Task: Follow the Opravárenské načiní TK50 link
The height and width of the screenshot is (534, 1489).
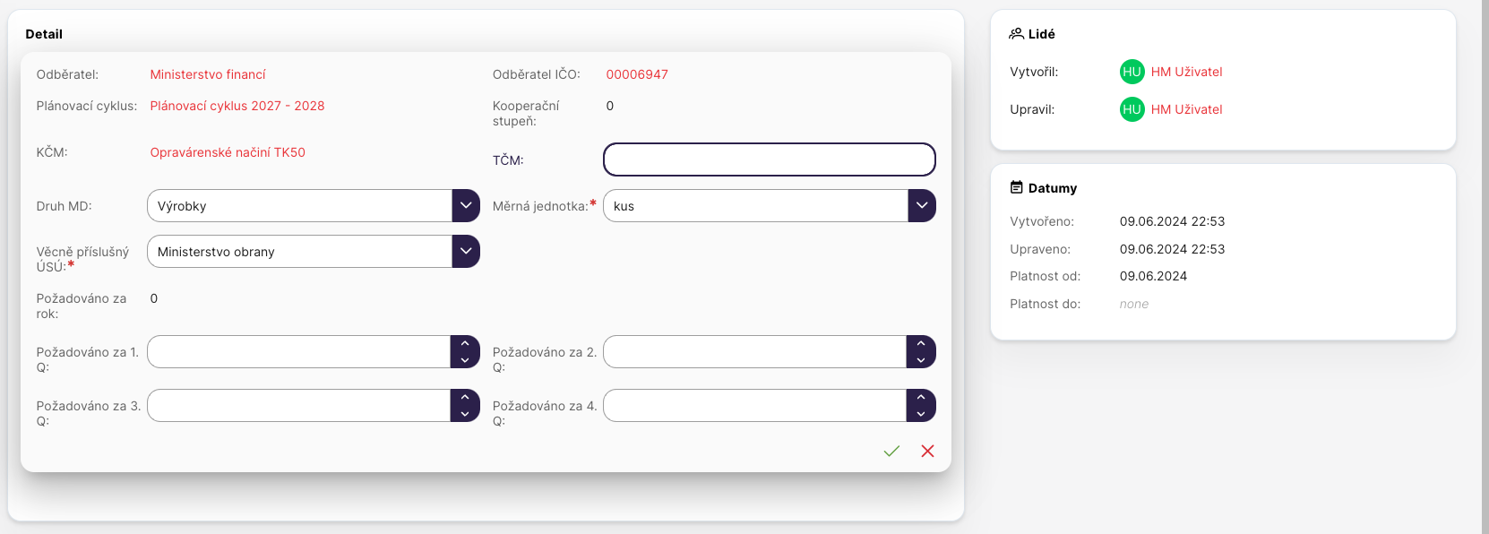Action: click(228, 152)
